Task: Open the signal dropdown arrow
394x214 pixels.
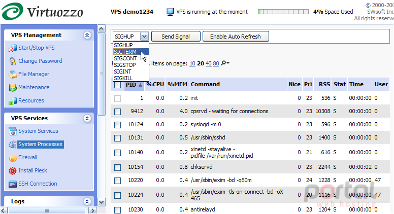Action: click(x=145, y=37)
